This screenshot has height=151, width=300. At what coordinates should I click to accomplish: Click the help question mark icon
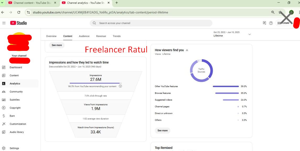271,23
